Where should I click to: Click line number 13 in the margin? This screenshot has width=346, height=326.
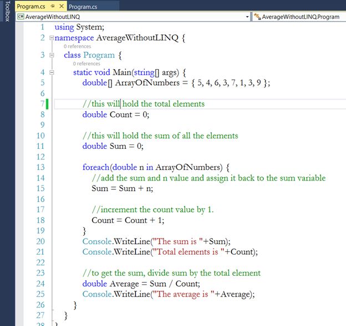40,167
